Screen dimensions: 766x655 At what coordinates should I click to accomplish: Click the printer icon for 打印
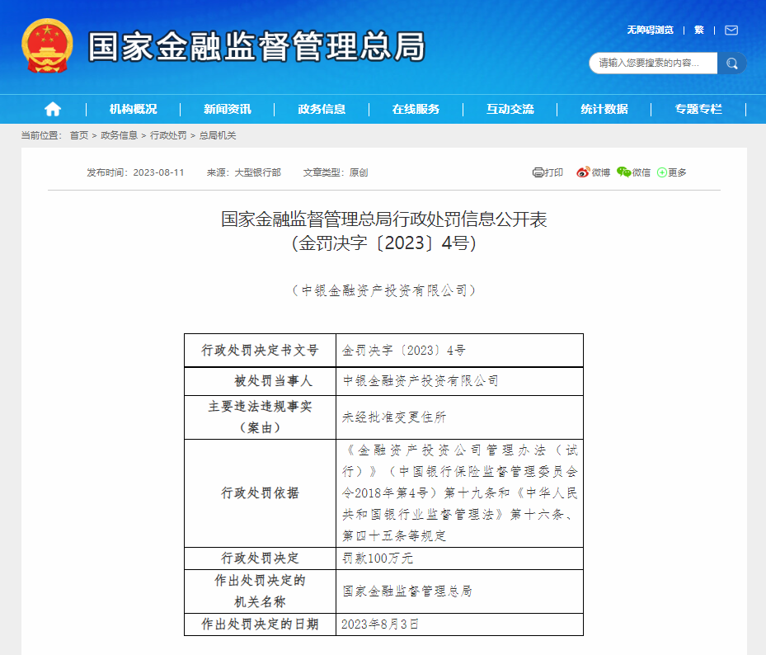point(538,172)
